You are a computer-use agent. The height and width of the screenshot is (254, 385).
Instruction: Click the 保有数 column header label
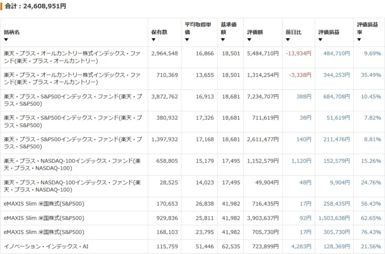159,32
